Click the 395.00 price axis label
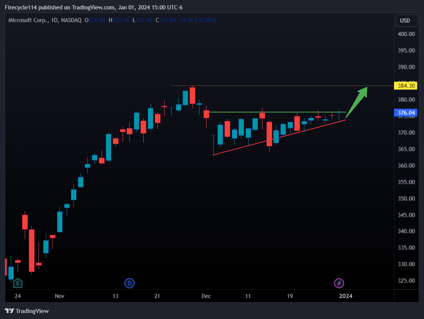Screen dimensions: 424x319 406,51
